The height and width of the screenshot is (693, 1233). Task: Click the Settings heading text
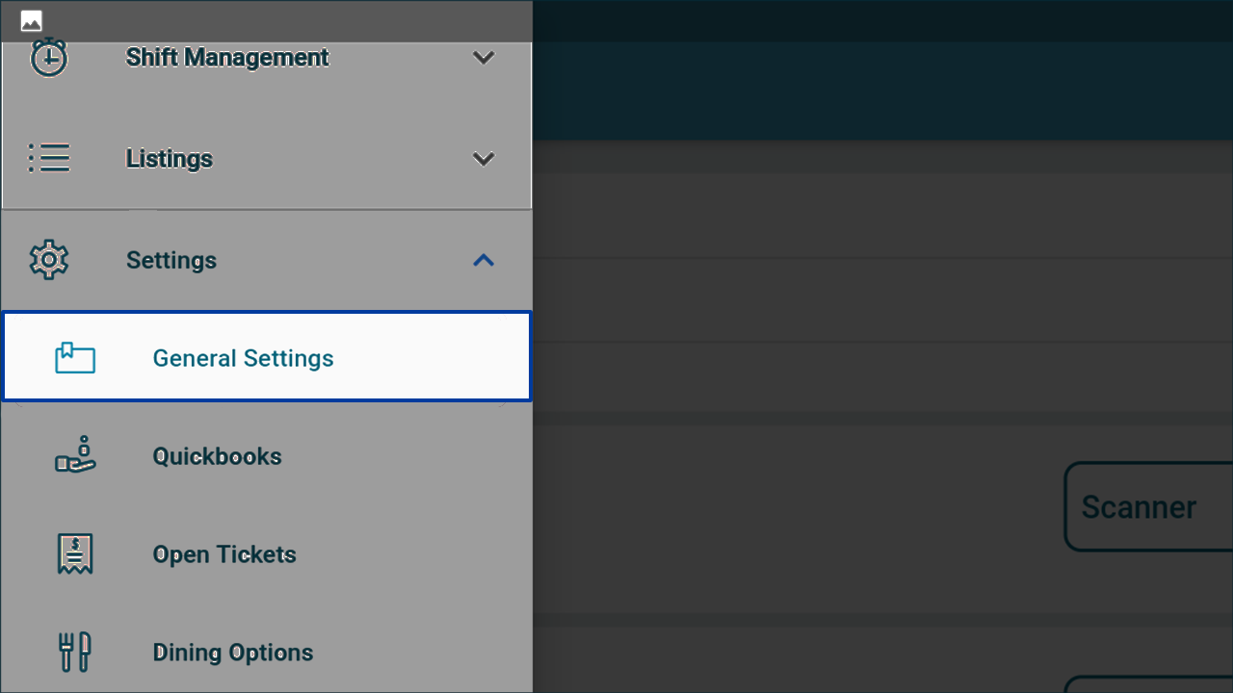171,260
